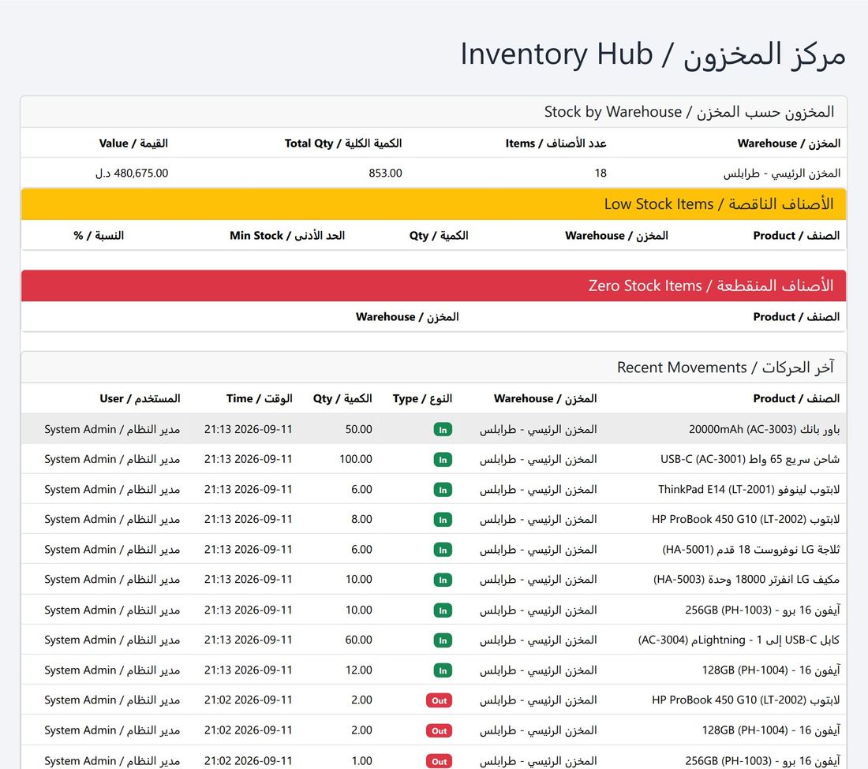Image resolution: width=868 pixels, height=769 pixels.
Task: Click the 12.00 quantity cell
Action: click(359, 670)
